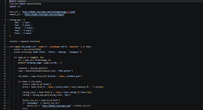Screen dimensions: 203x110
Task: Click 'BeautifulSoup' in the bs4 import line
Action: [34, 4]
